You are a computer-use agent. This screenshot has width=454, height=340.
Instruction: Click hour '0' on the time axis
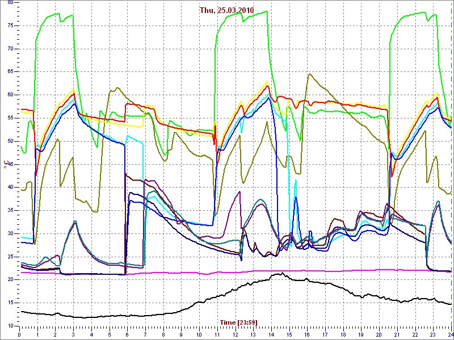point(19,334)
